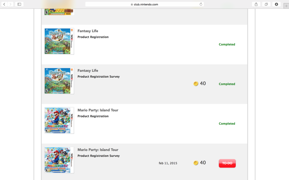Click Mario Party registration box art thumbnail
The height and width of the screenshot is (180, 289).
pos(59,120)
